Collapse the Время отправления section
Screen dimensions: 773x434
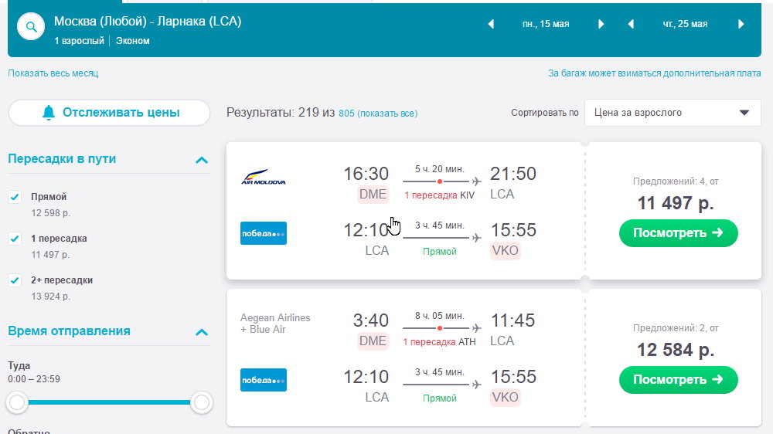pyautogui.click(x=202, y=332)
